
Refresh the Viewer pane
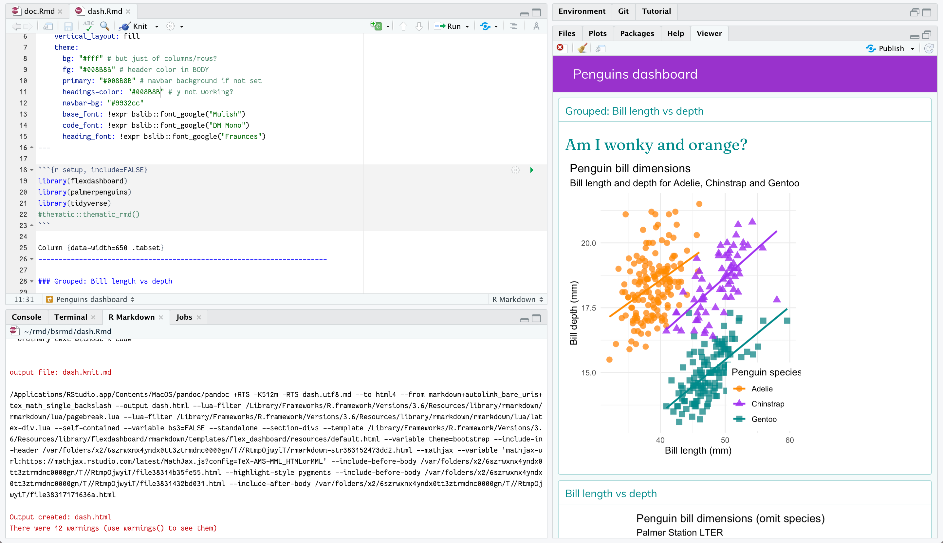pyautogui.click(x=929, y=48)
